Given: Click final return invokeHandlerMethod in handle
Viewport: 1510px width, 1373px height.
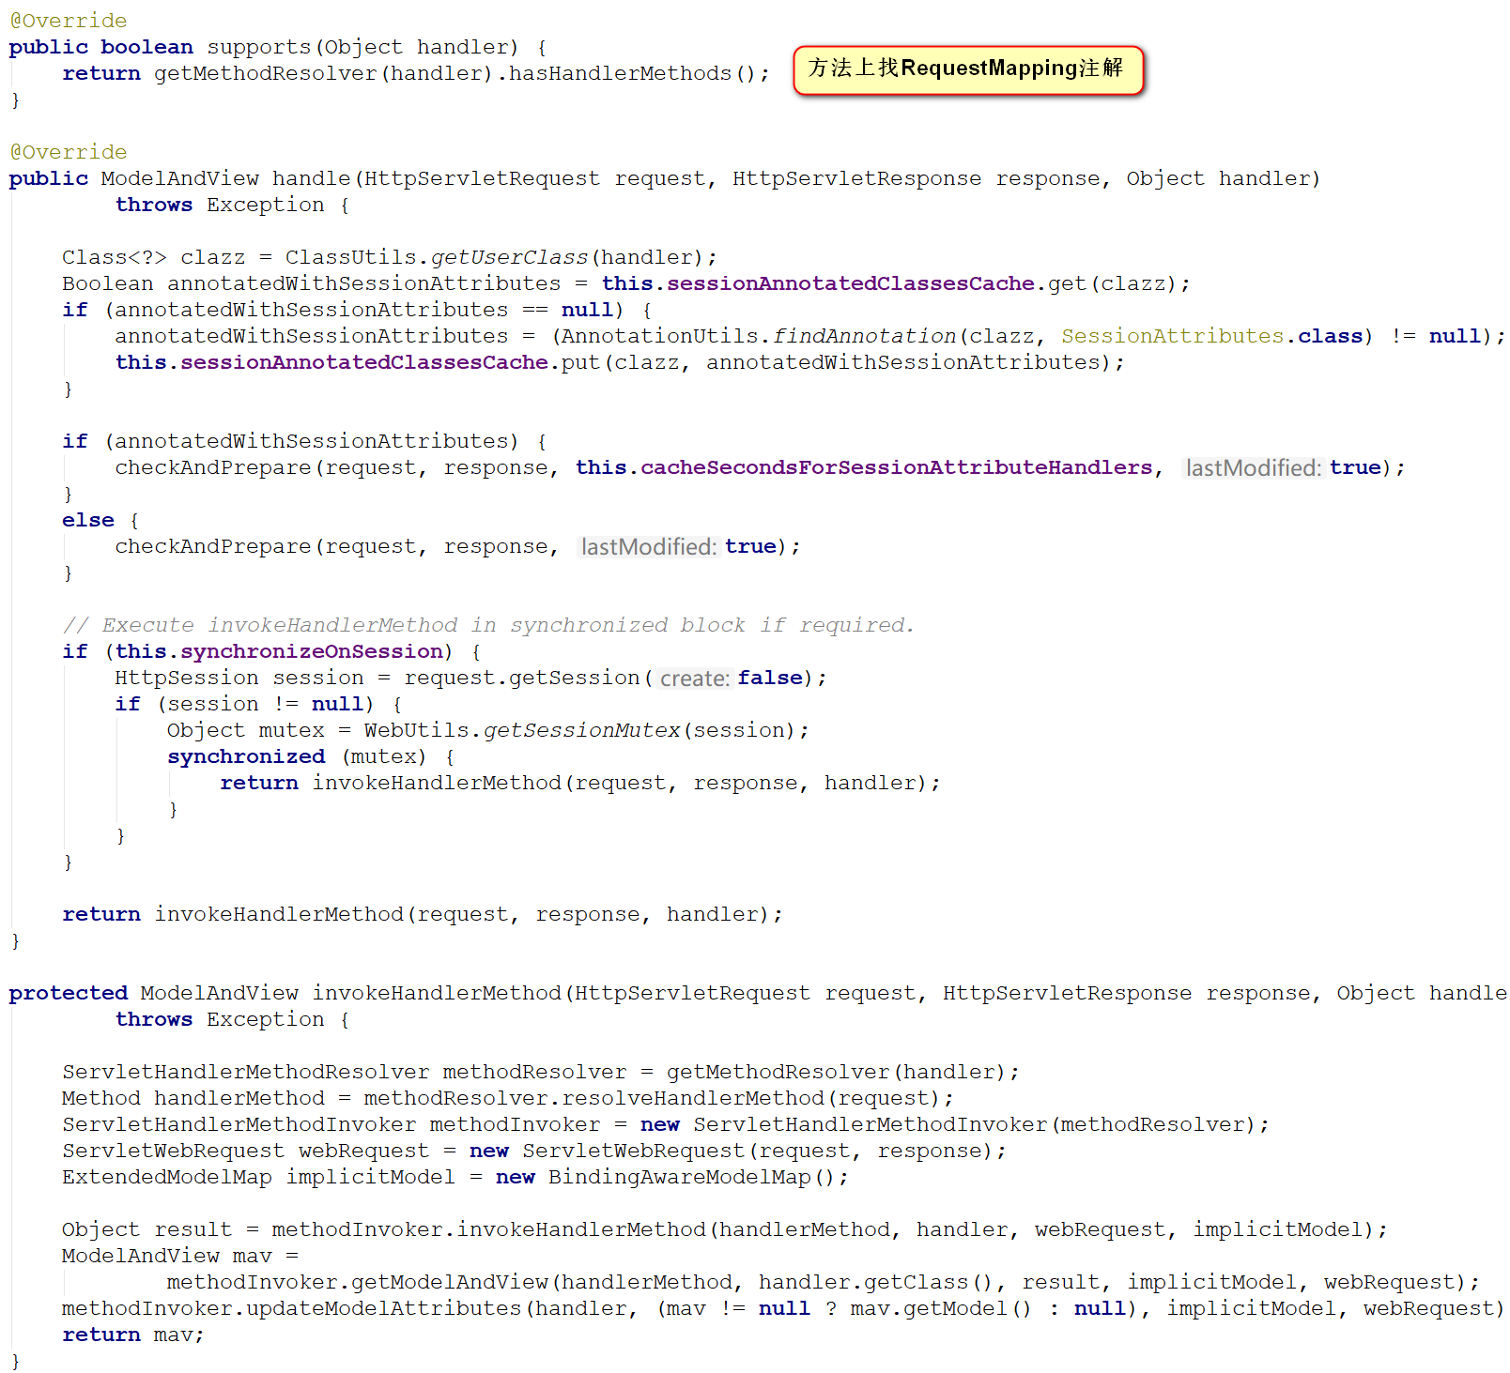Looking at the screenshot, I should click(x=423, y=914).
